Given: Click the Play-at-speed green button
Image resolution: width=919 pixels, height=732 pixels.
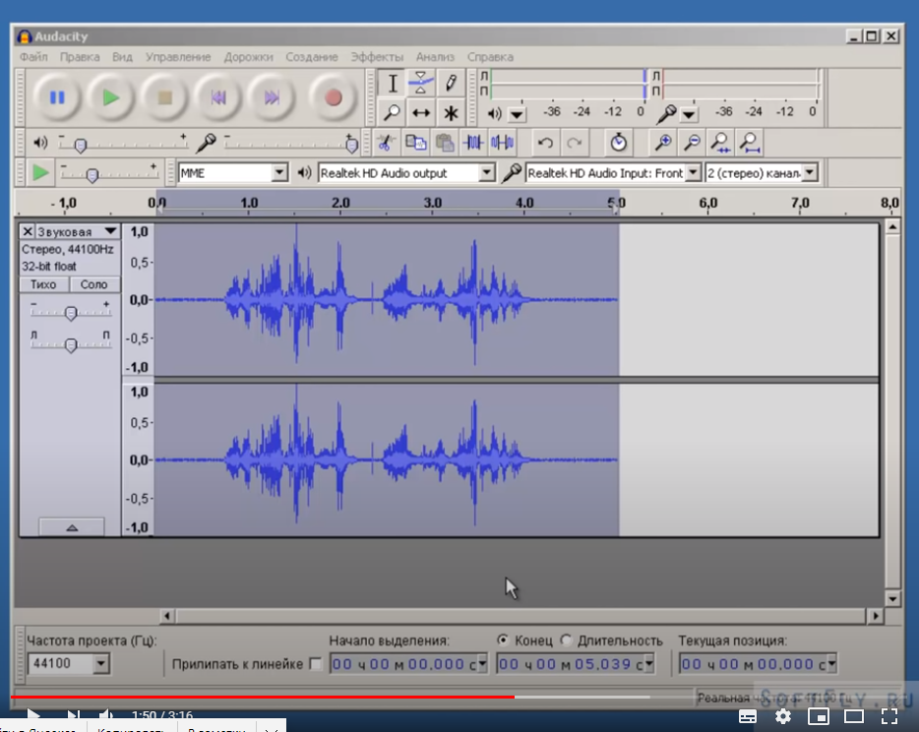Looking at the screenshot, I should pyautogui.click(x=40, y=173).
